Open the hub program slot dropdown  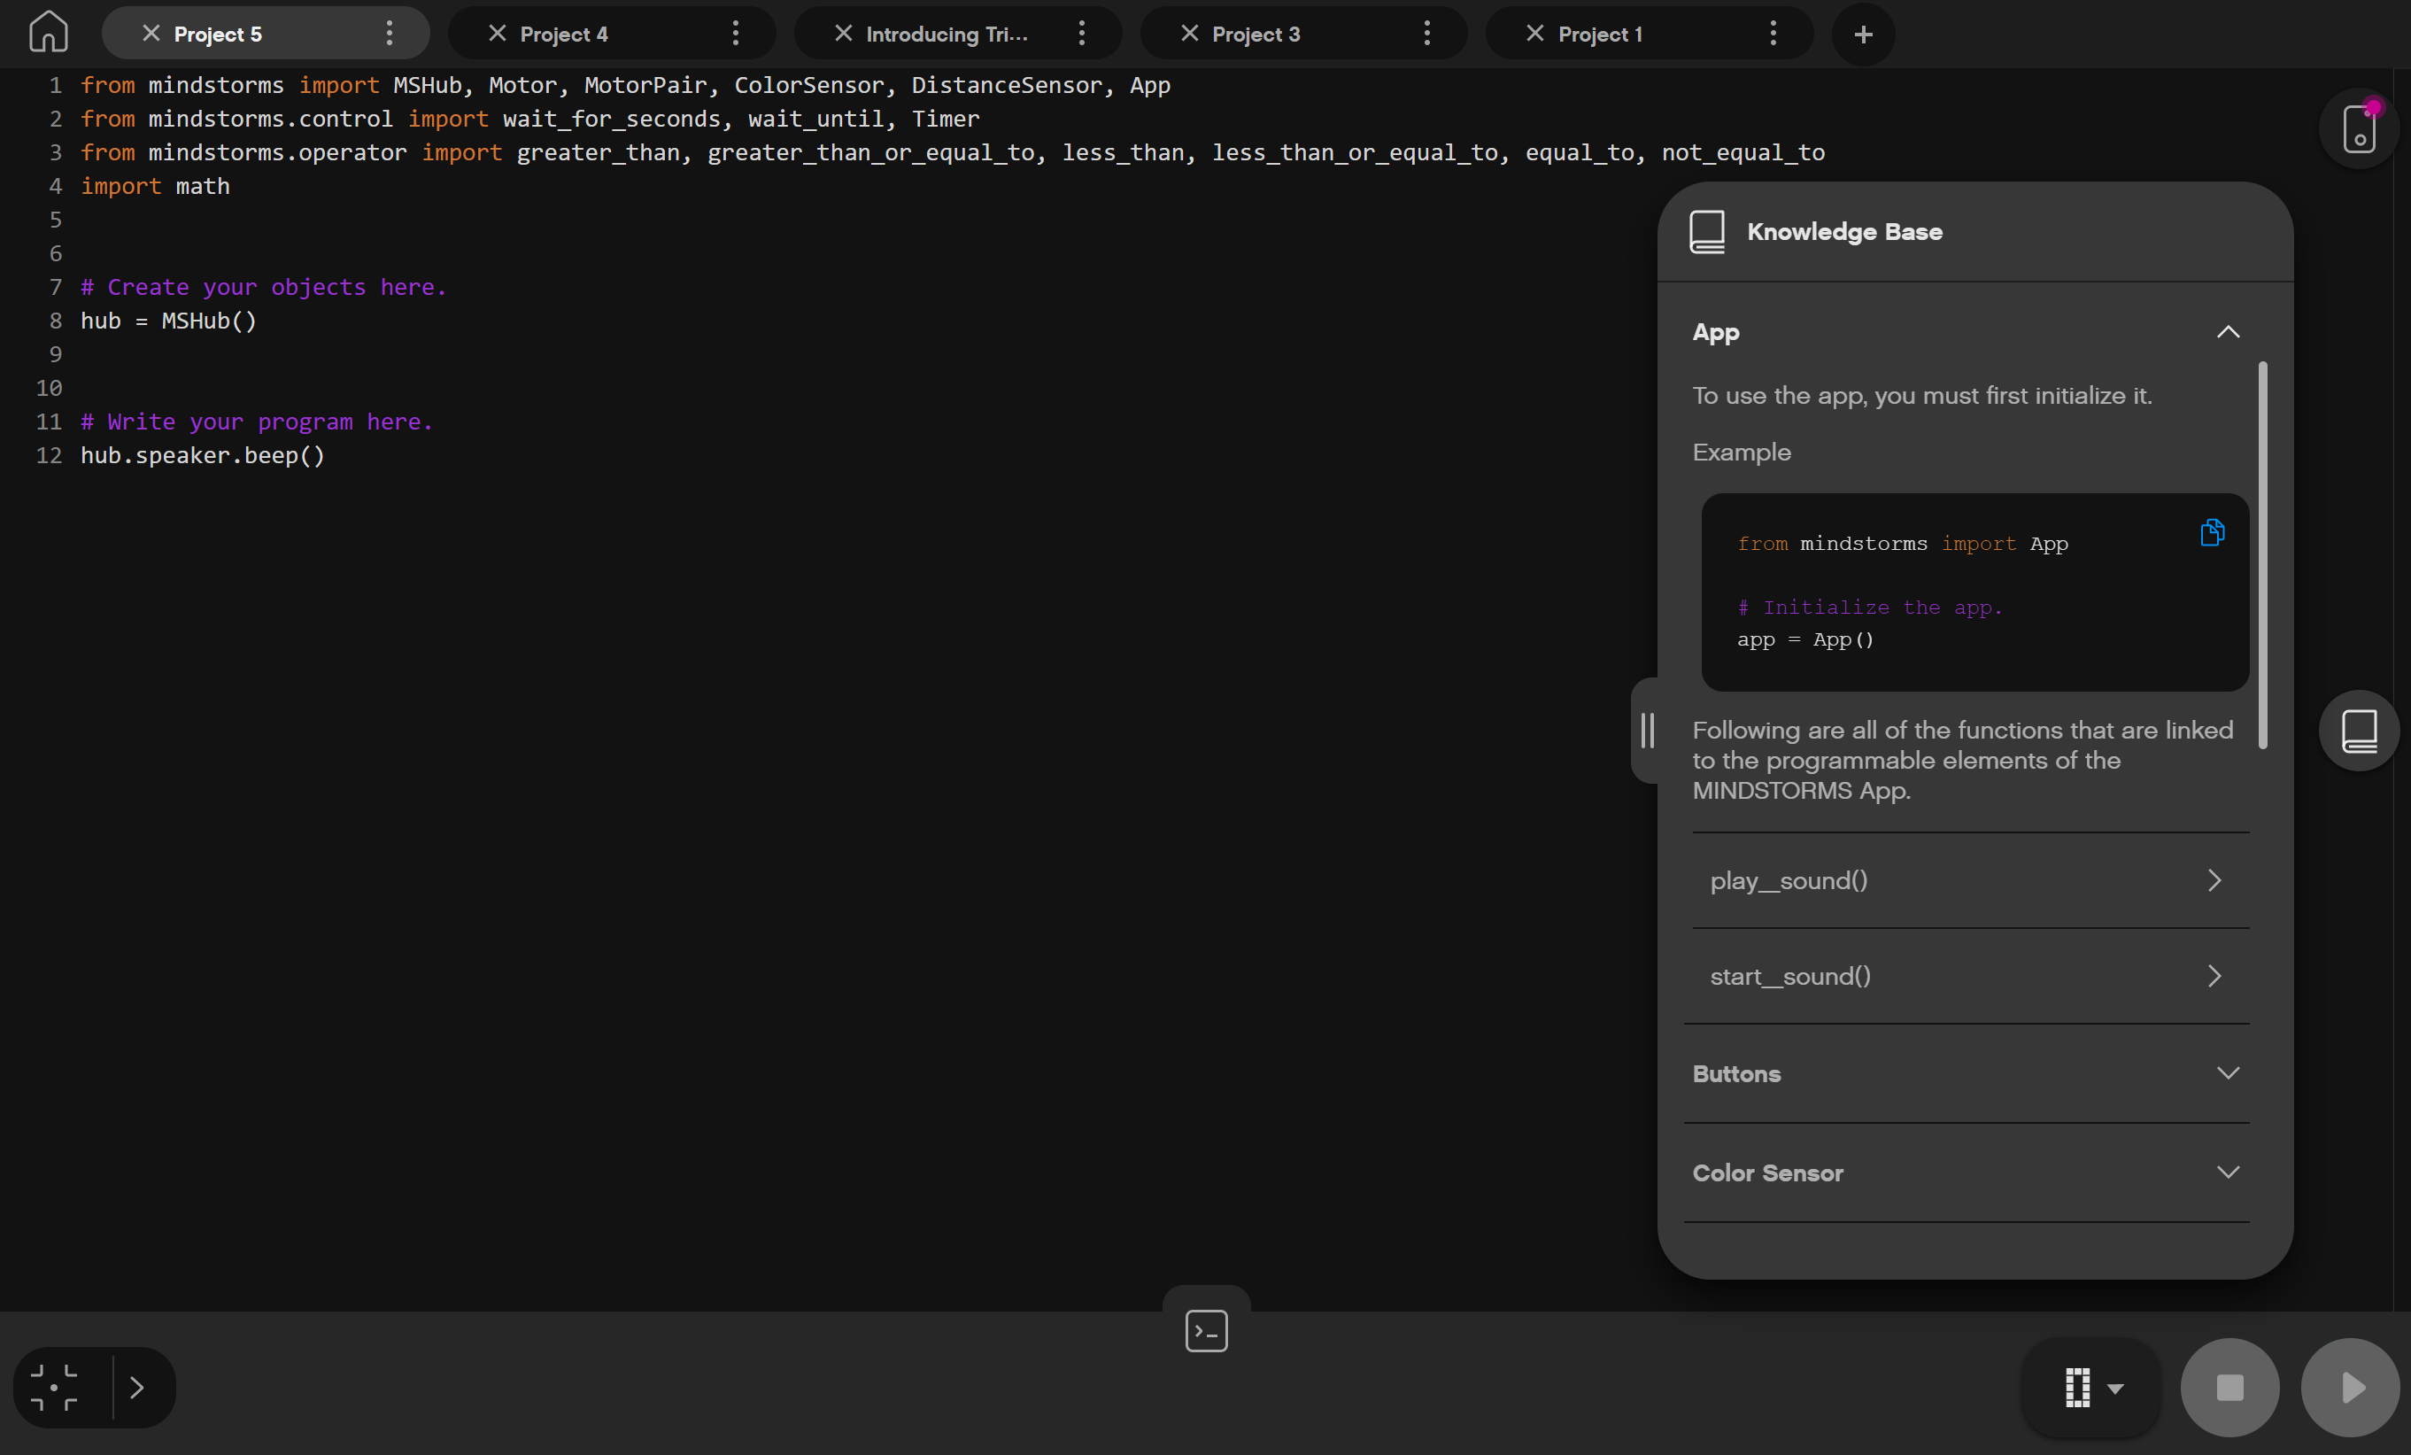click(x=2092, y=1388)
